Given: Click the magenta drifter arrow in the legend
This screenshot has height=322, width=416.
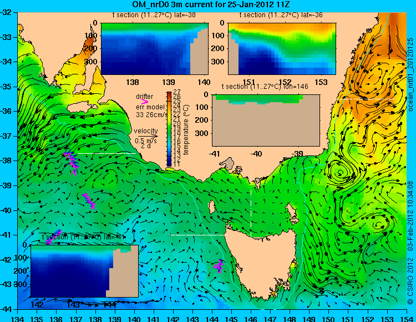Looking at the screenshot, I should (145, 102).
